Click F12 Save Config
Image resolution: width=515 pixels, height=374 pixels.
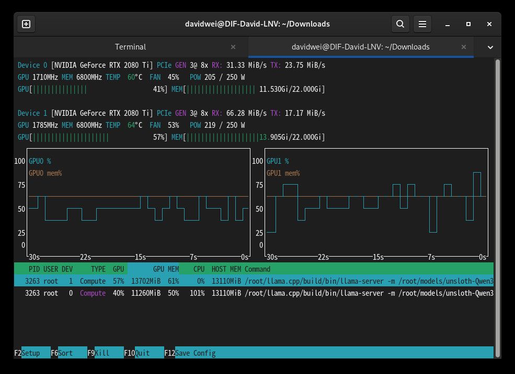point(190,353)
